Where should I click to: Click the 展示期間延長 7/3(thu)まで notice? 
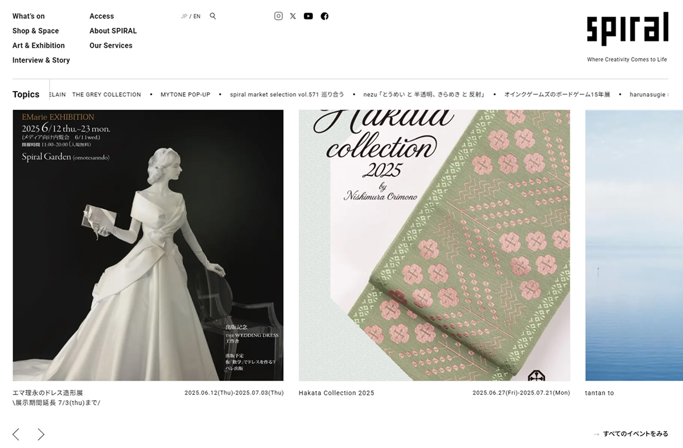[56, 403]
